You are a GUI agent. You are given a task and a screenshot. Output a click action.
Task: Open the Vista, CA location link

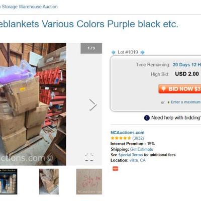tap(138, 160)
